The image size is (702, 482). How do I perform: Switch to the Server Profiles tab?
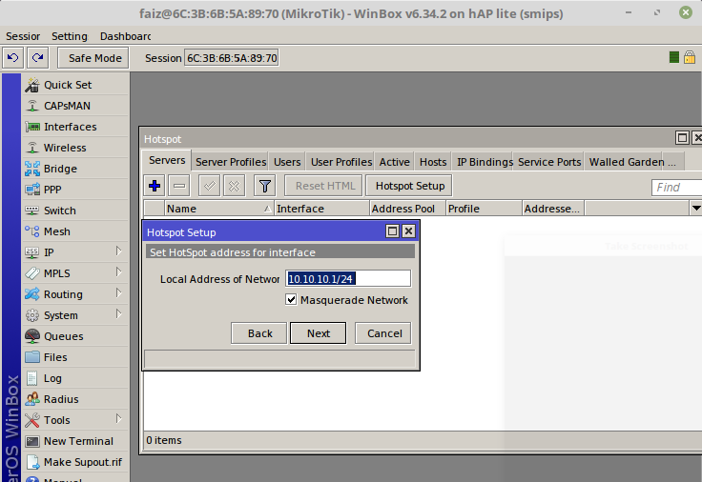click(231, 162)
